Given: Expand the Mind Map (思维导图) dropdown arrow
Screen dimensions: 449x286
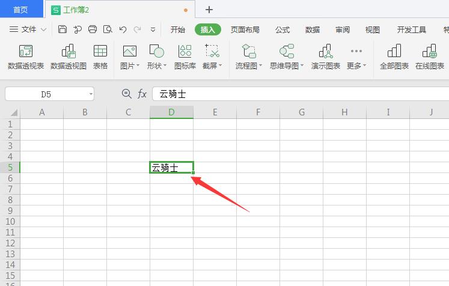Looking at the screenshot, I should (x=302, y=65).
